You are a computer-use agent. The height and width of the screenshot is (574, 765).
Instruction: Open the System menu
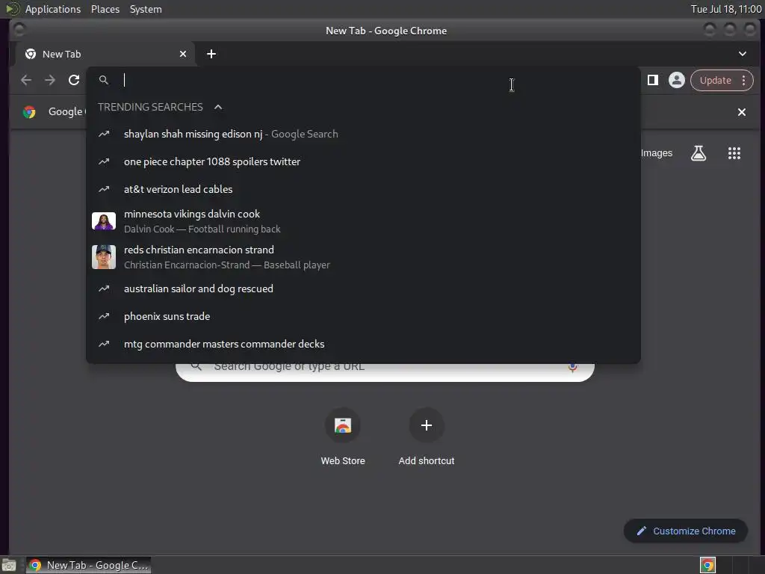click(x=146, y=9)
